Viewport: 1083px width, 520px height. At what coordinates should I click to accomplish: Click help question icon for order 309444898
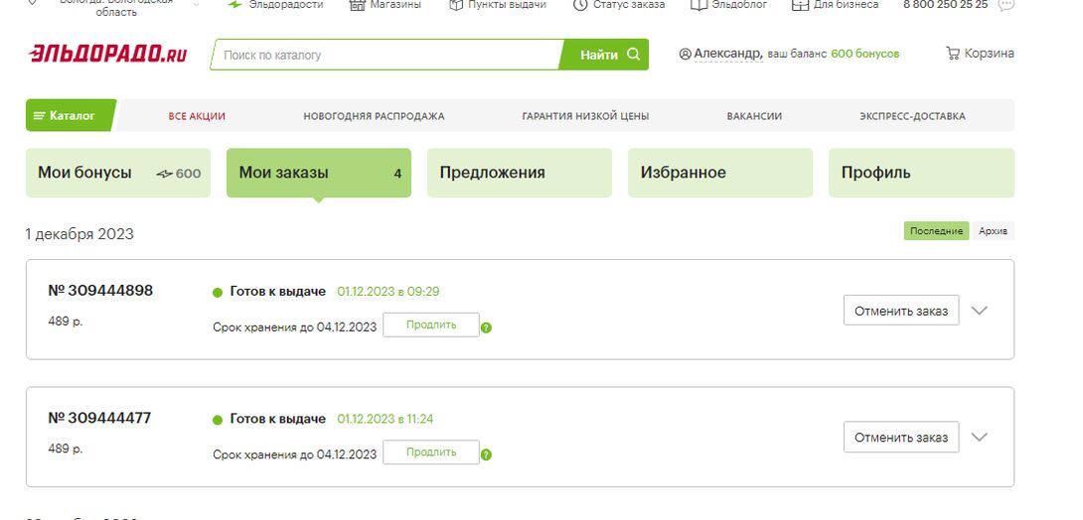[x=486, y=327]
